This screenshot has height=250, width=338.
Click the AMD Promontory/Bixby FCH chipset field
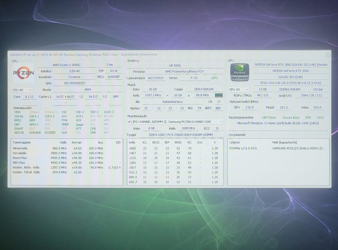pyautogui.click(x=184, y=71)
